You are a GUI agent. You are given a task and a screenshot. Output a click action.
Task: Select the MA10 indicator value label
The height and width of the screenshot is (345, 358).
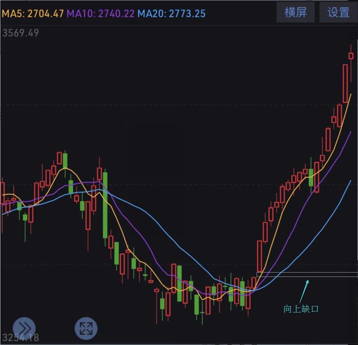(x=101, y=14)
